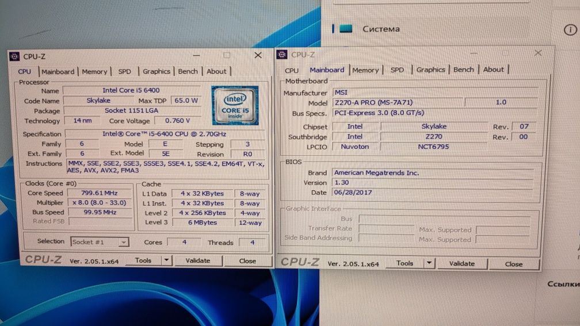Open Memory tab in left CPU-Z window
The height and width of the screenshot is (326, 580).
94,72
